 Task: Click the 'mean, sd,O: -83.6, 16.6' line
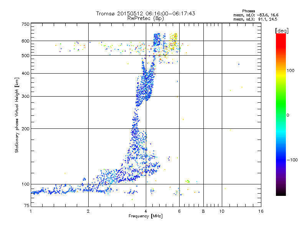click(256, 15)
